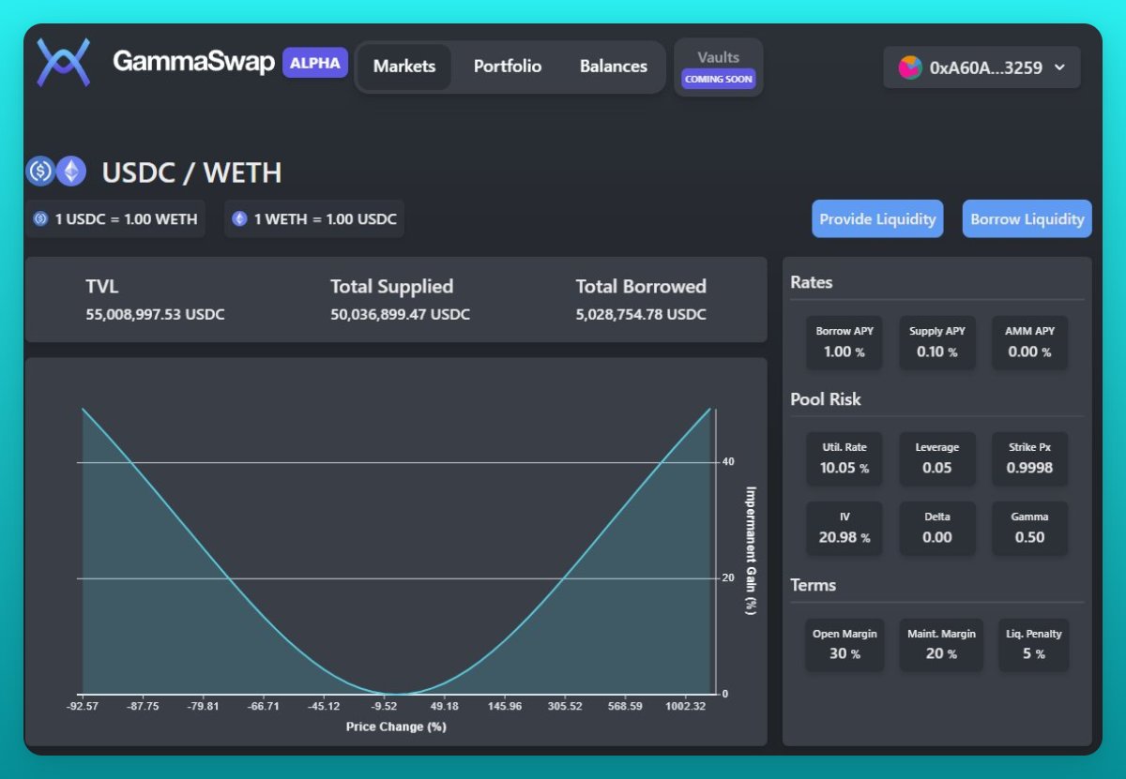Switch to the Portfolio tab
The image size is (1126, 779).
(x=508, y=67)
